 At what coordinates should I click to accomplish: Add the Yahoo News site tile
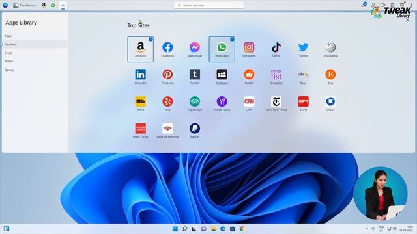(222, 103)
